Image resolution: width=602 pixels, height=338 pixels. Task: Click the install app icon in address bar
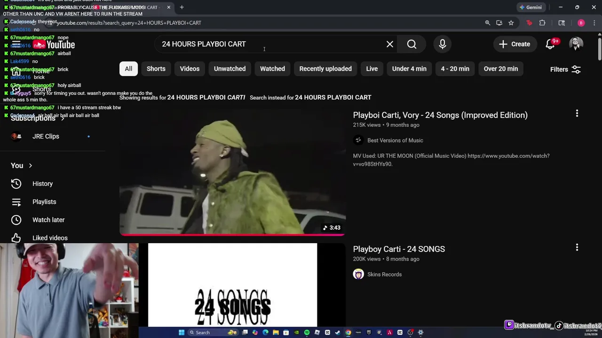[499, 23]
